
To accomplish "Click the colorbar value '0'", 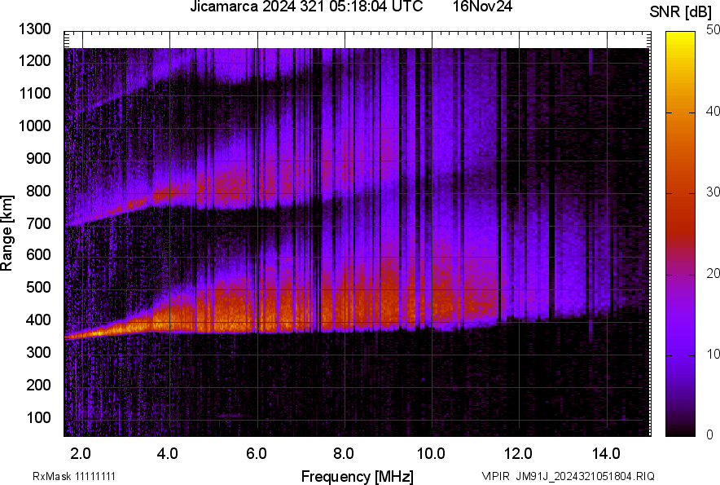I will (x=710, y=434).
